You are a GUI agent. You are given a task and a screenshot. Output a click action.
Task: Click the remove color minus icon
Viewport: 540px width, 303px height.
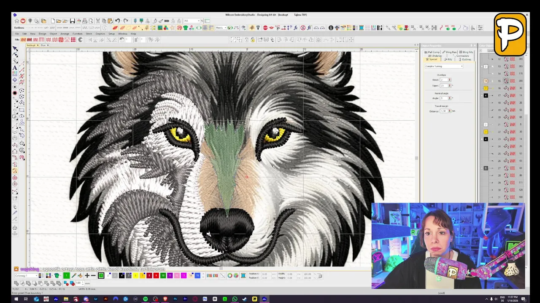(93, 276)
